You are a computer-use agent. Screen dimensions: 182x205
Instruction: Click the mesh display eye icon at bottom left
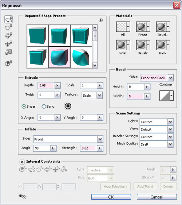[23, 196]
